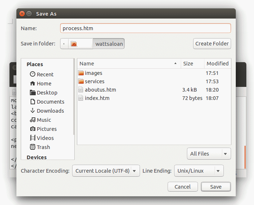Sort files by Size column
The image size is (254, 205).
(x=192, y=64)
